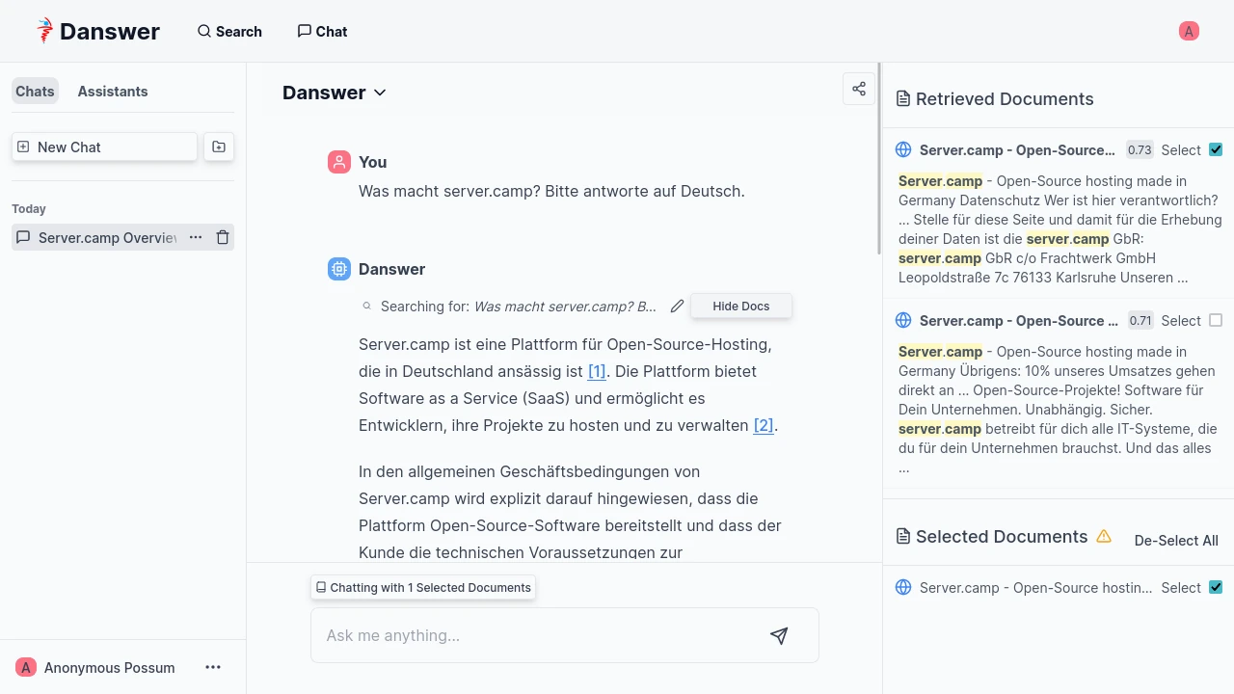Delete the Server.camp Overview chat
The image size is (1234, 694).
pyautogui.click(x=223, y=237)
